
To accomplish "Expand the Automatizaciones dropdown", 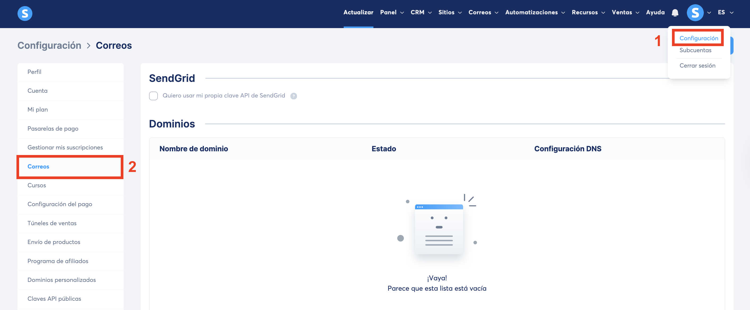I will (535, 12).
